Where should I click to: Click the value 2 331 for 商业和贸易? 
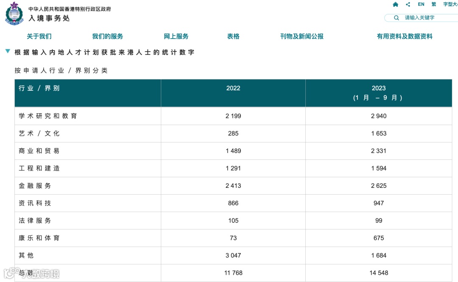(x=379, y=151)
